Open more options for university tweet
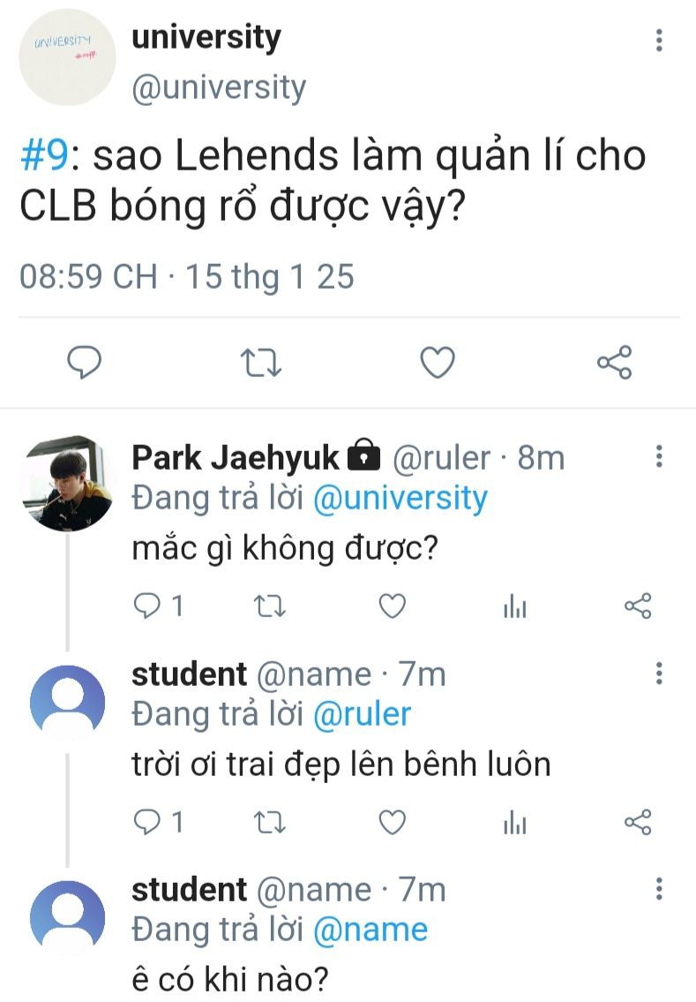Viewport: 696px width, 1002px height. pyautogui.click(x=659, y=41)
